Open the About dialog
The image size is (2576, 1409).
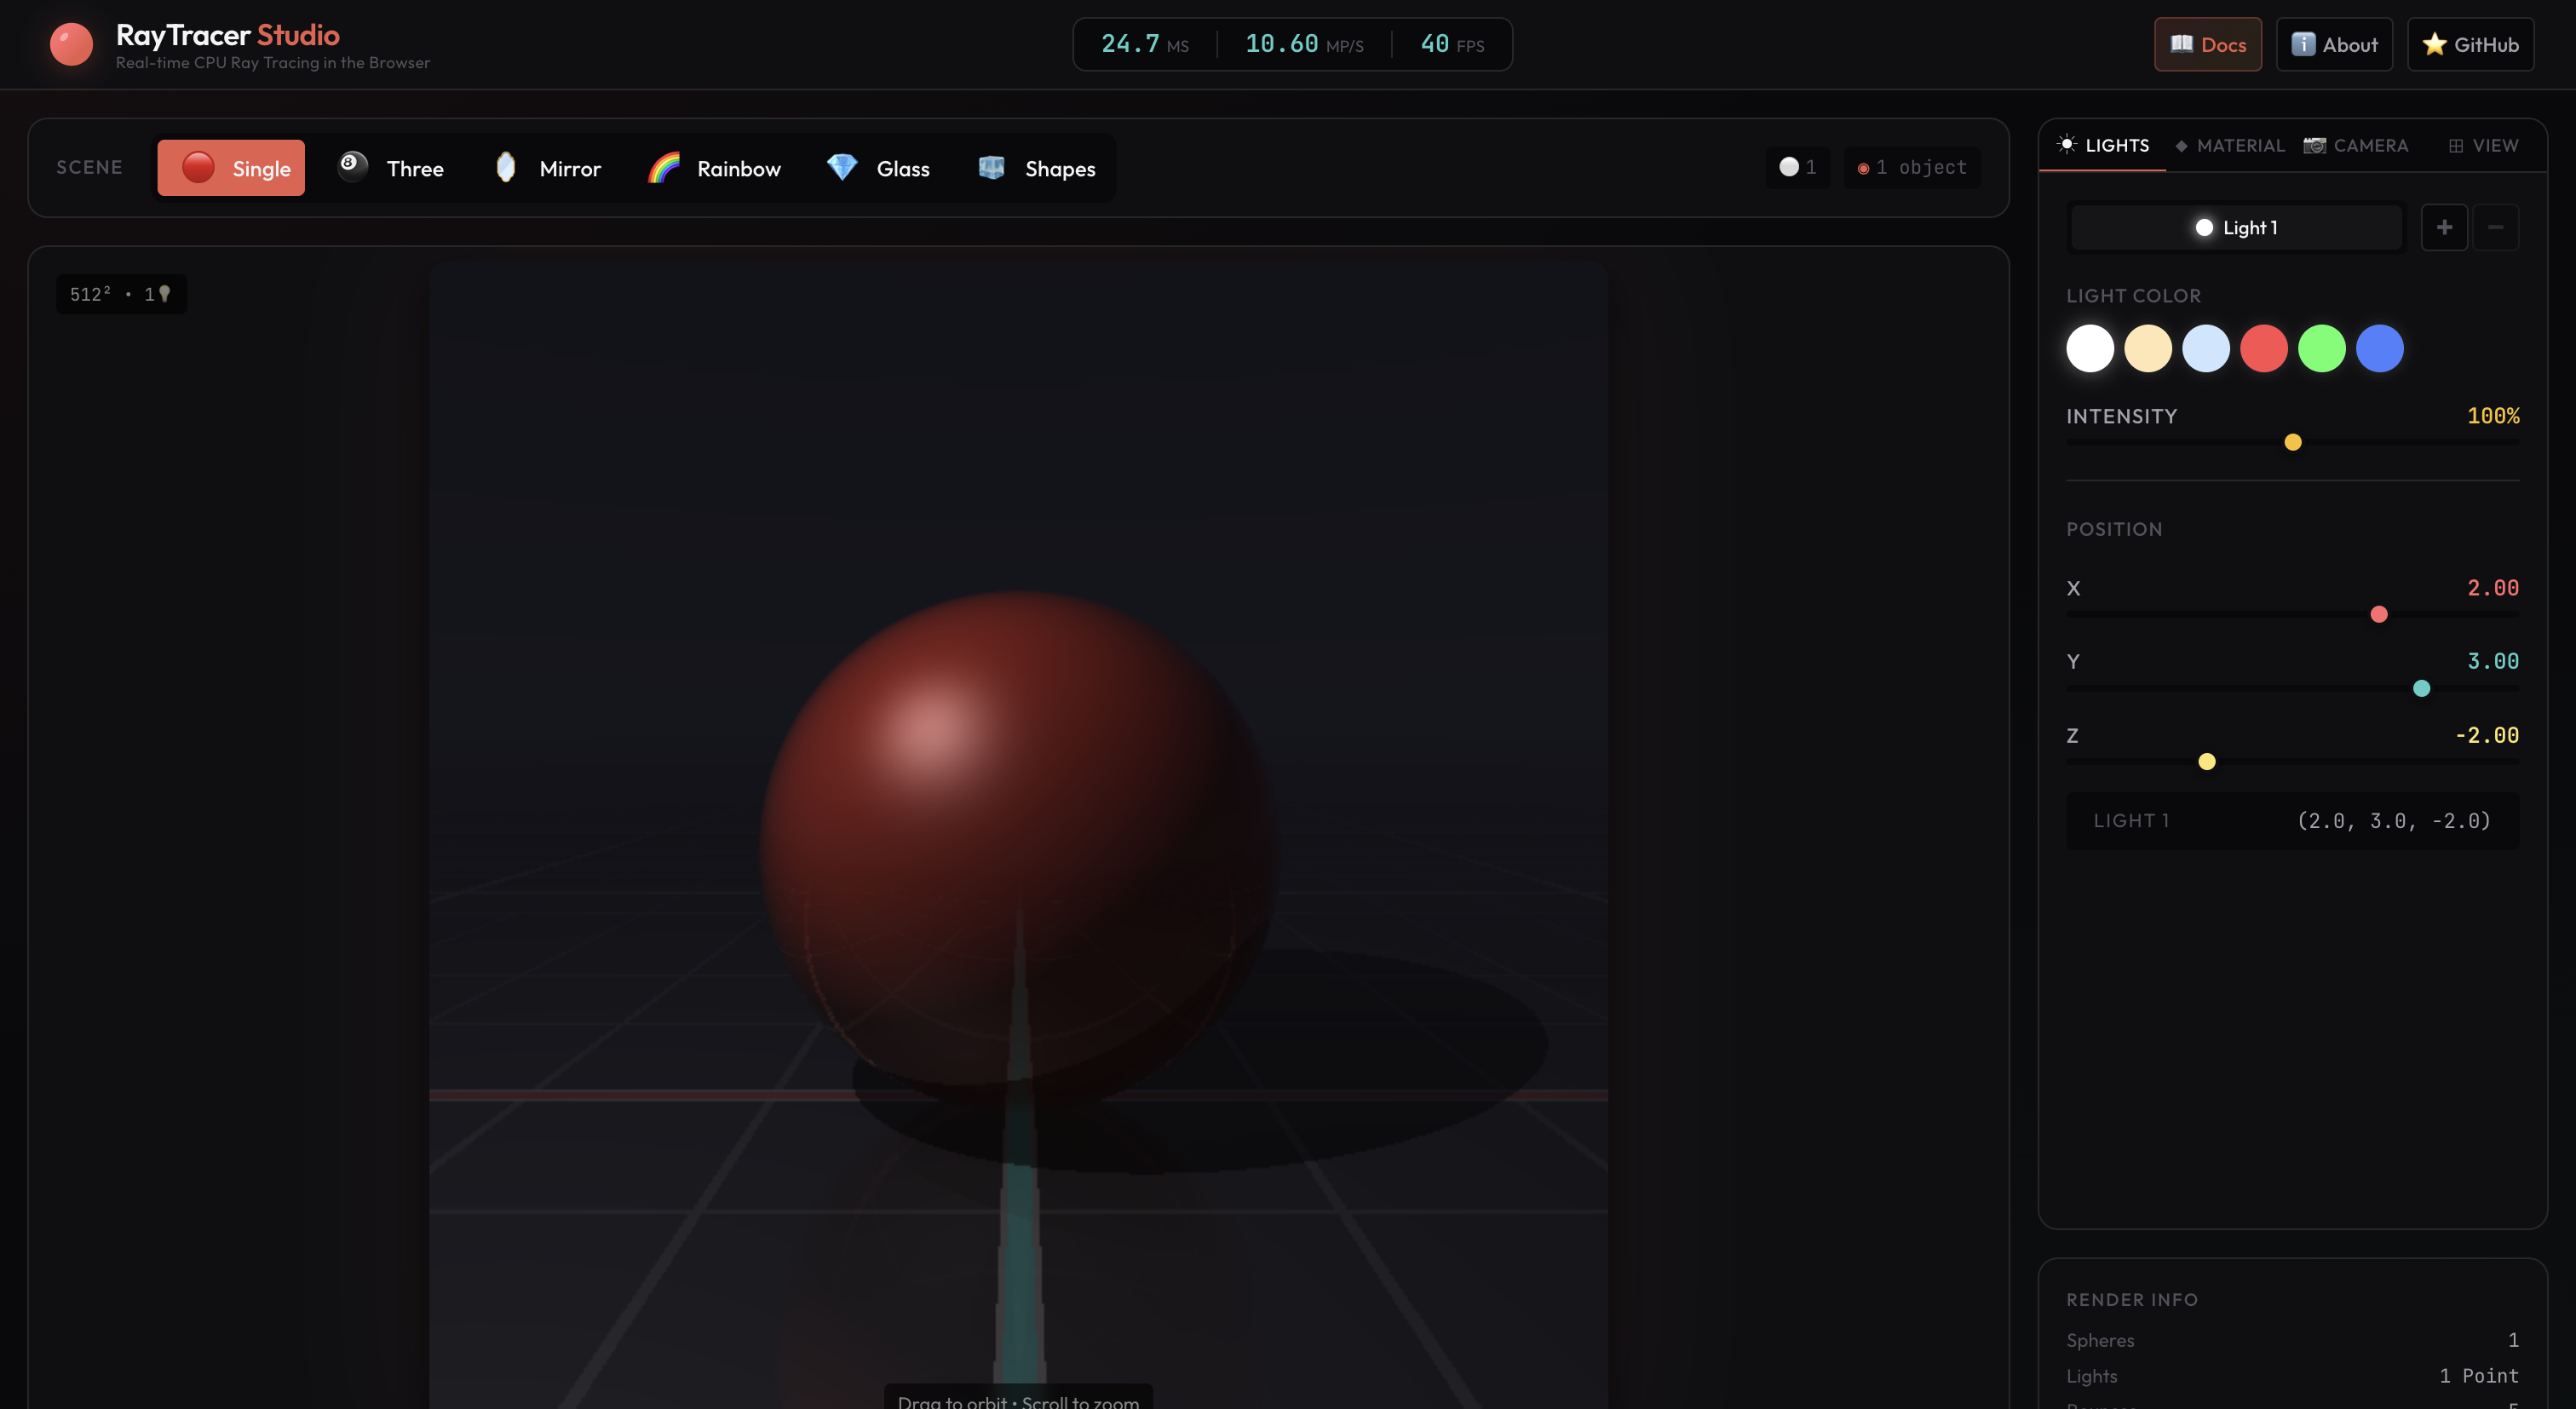(x=2334, y=44)
